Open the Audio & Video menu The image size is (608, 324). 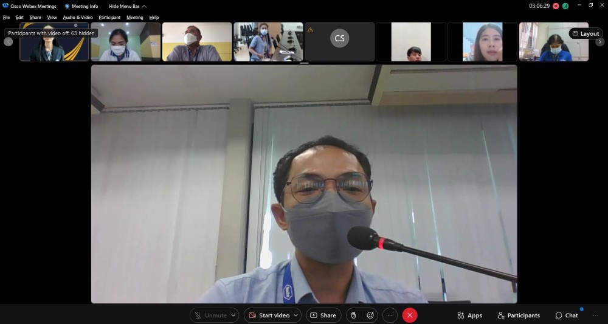coord(78,18)
